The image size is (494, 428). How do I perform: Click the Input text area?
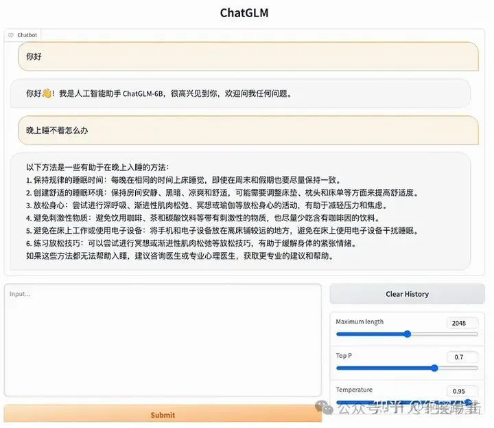[163, 340]
